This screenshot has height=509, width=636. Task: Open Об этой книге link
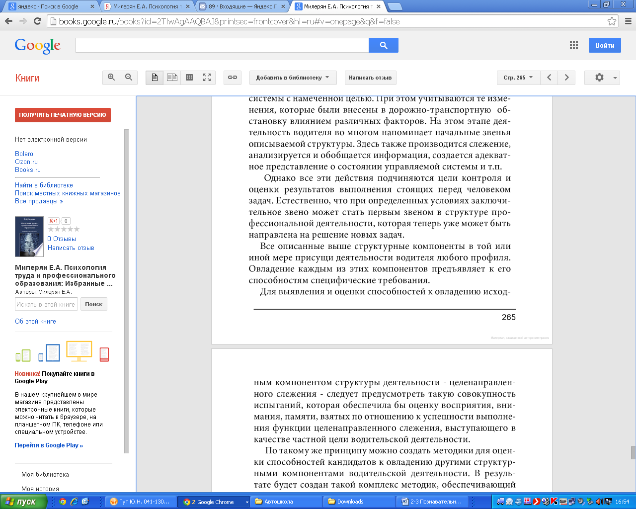[35, 322]
